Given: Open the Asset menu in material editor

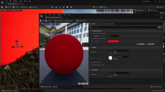Looking at the screenshot, I should (54, 15).
